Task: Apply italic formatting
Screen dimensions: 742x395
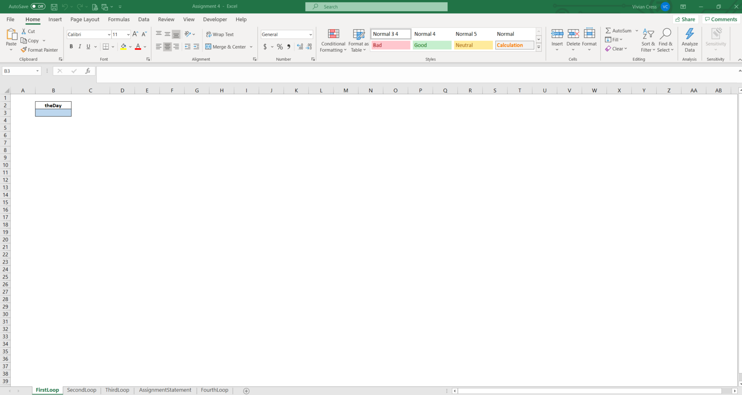Action: [80, 47]
